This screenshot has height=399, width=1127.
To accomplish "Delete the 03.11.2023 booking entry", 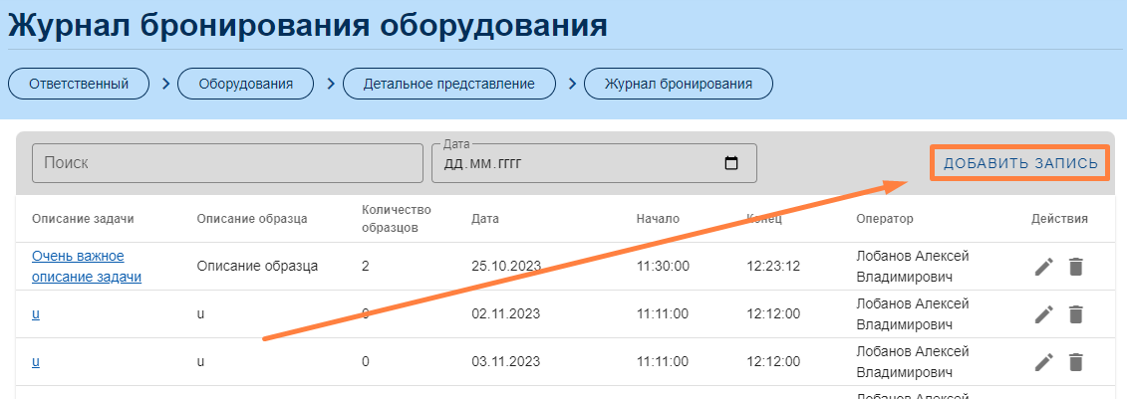I will click(x=1075, y=362).
